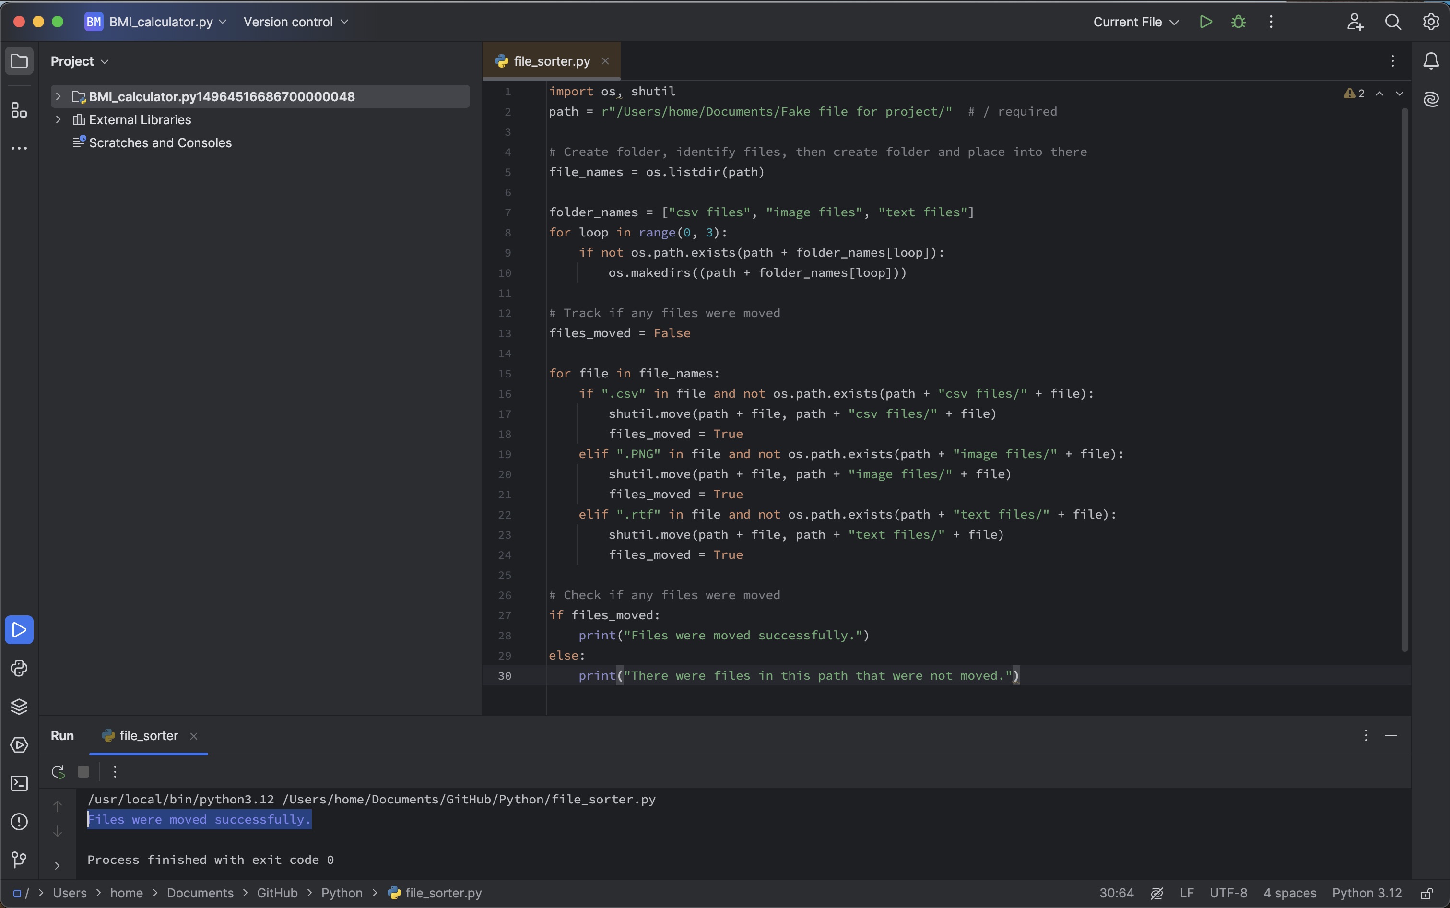Open the Structure tool window icon
This screenshot has width=1450, height=908.
(19, 110)
